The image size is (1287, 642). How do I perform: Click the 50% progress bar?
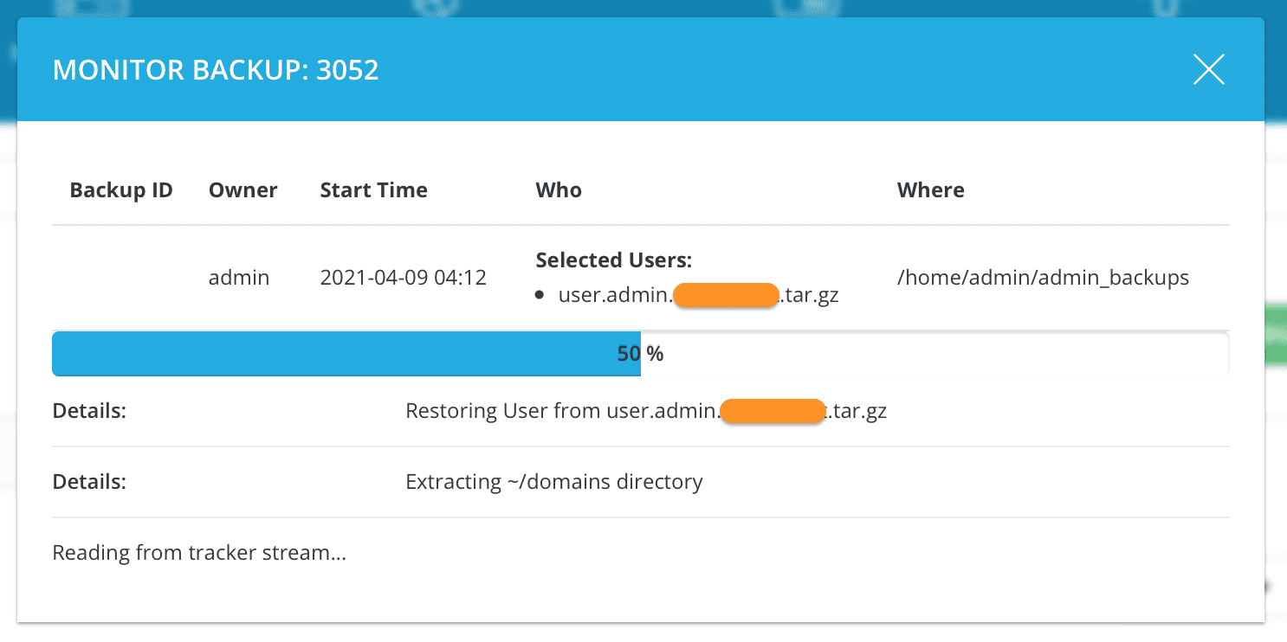pos(641,353)
